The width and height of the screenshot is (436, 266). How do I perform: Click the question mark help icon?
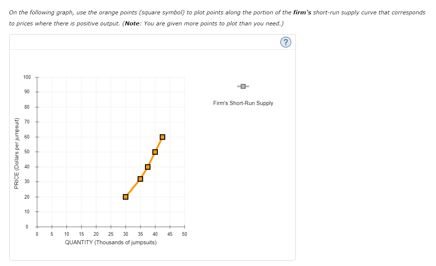(x=286, y=42)
